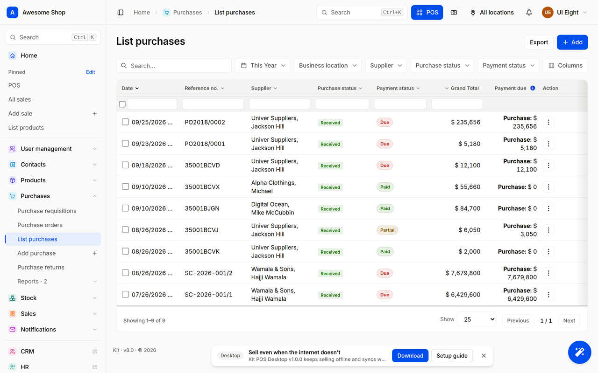
Task: Click the Payment due info icon
Action: pyautogui.click(x=533, y=88)
